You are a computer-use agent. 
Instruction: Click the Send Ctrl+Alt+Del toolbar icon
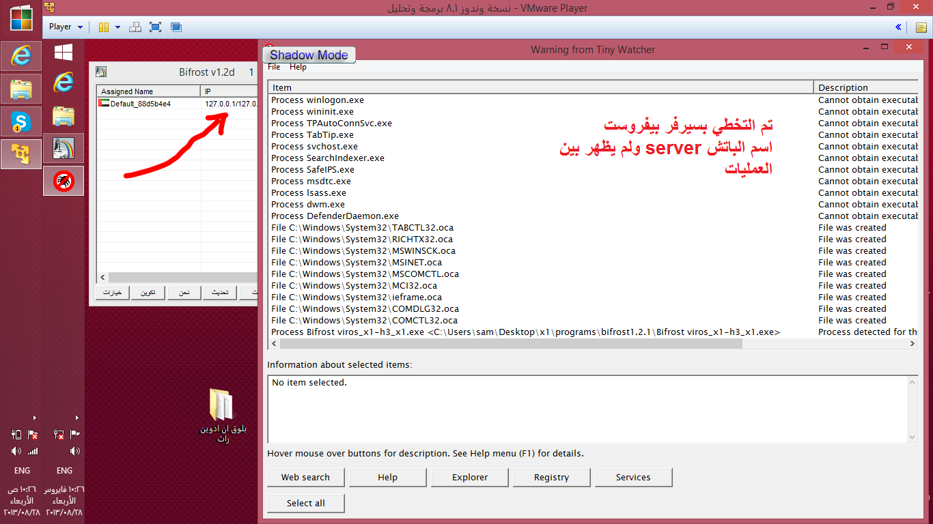click(135, 27)
